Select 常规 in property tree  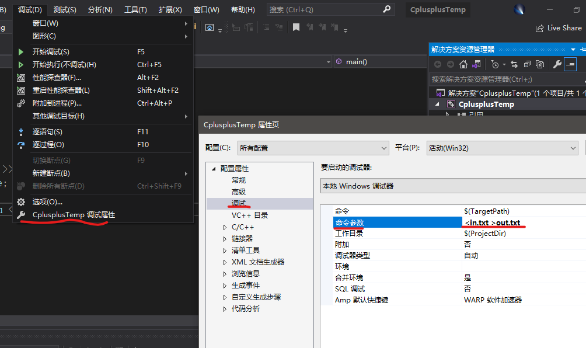click(x=239, y=180)
